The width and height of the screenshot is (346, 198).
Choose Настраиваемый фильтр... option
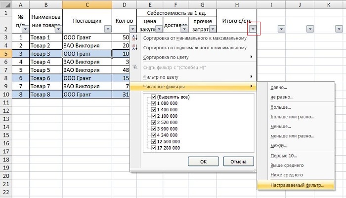click(x=296, y=186)
